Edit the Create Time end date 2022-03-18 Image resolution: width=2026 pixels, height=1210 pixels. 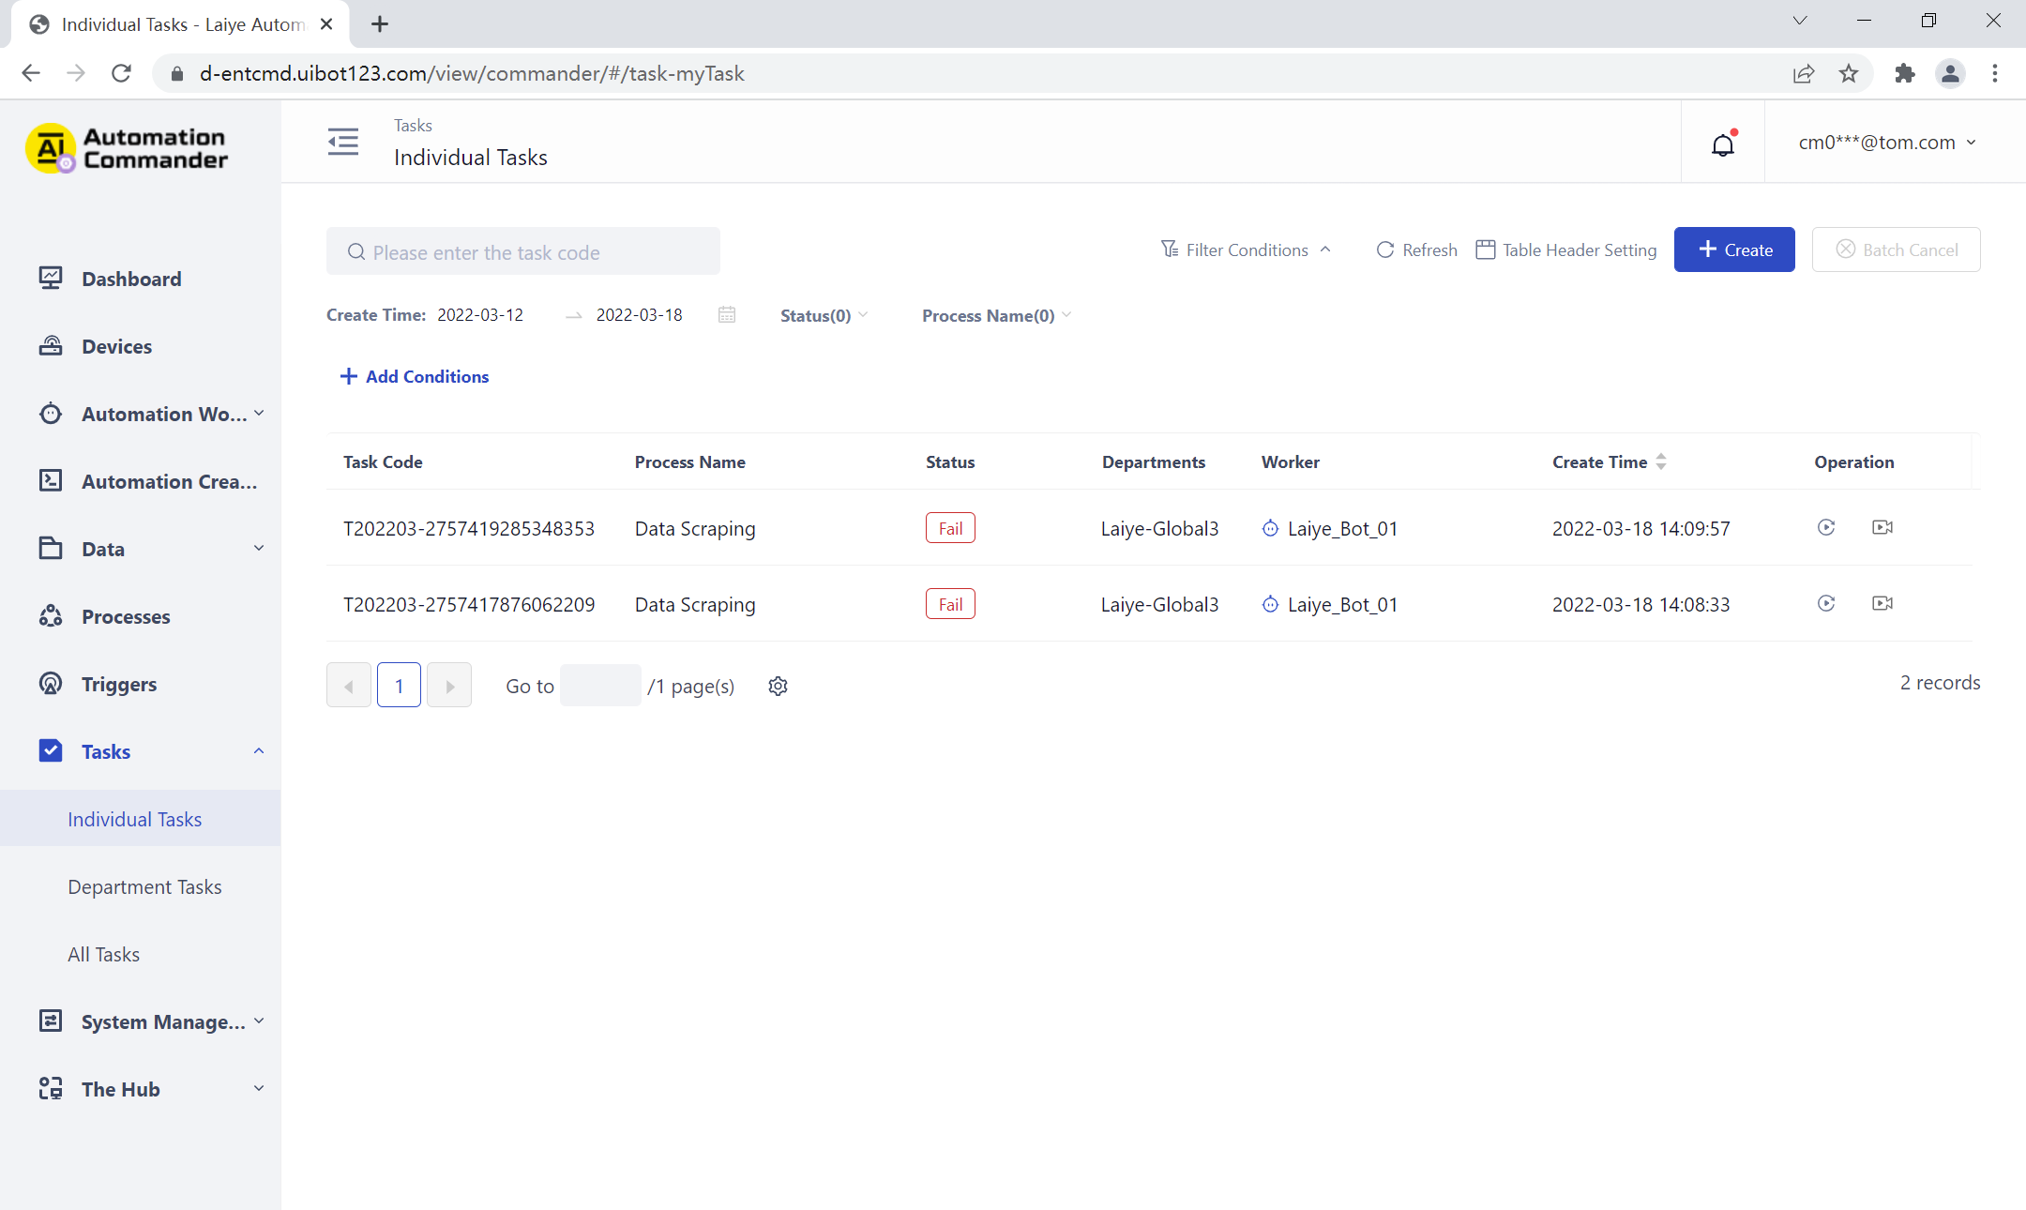coord(640,315)
